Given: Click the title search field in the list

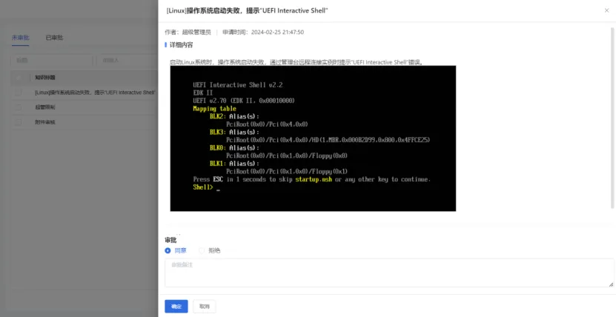Looking at the screenshot, I should coord(51,61).
